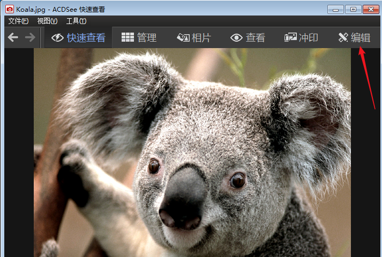
Task: Click the photo cards icon beside 相片
Action: pos(183,38)
